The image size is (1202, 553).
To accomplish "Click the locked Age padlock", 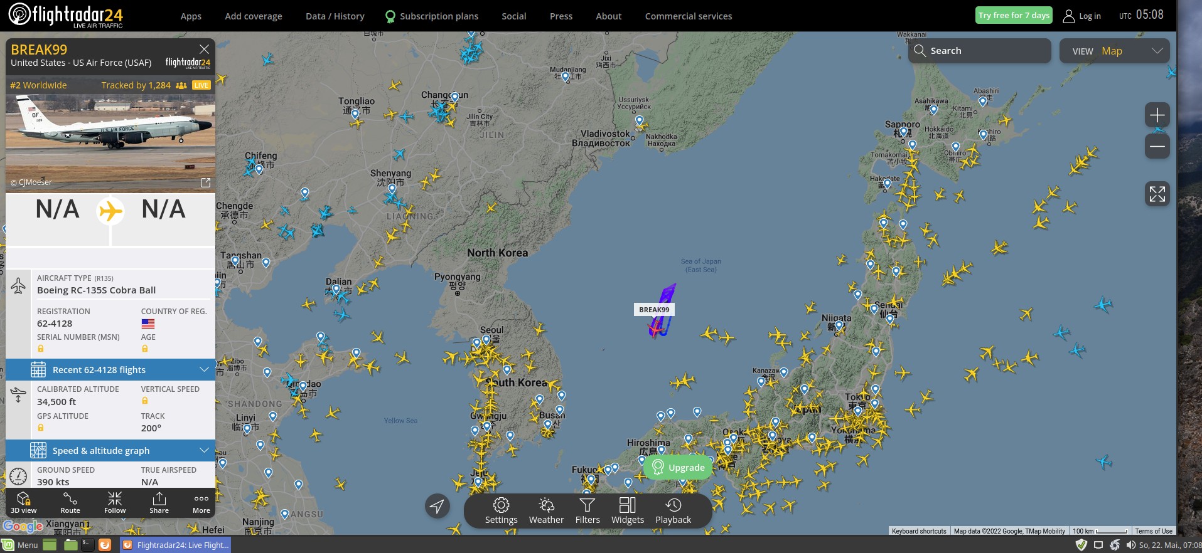I will click(x=145, y=349).
